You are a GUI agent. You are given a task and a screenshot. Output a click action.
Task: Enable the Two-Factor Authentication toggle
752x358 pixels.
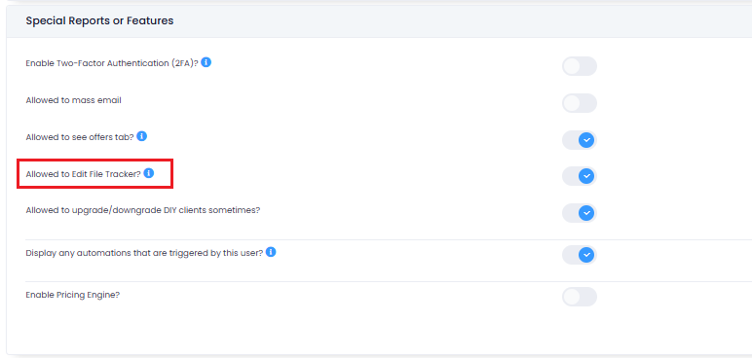(x=580, y=66)
